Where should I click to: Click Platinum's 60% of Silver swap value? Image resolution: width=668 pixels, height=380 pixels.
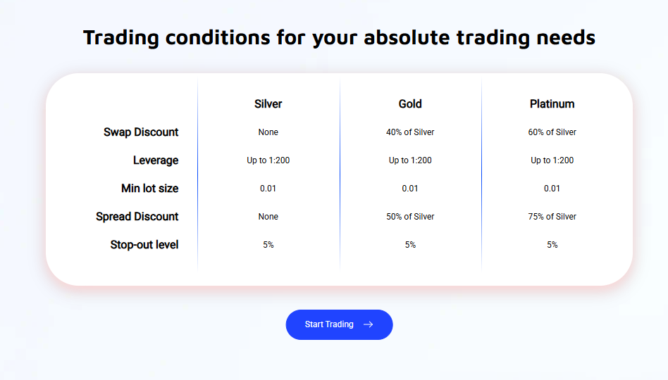tap(552, 132)
